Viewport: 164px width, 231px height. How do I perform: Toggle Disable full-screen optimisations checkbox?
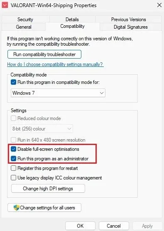[13, 149]
